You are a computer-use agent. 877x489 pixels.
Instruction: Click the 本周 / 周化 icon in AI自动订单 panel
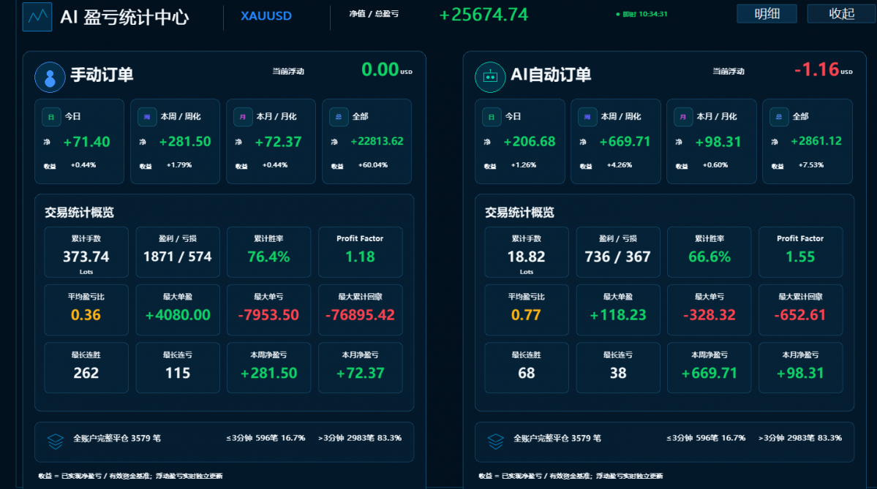pos(587,117)
